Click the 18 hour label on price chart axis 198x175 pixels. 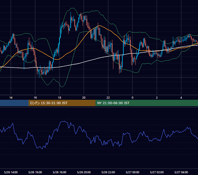tap(59, 98)
